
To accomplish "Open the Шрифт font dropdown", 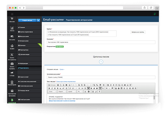I will coord(72,92).
